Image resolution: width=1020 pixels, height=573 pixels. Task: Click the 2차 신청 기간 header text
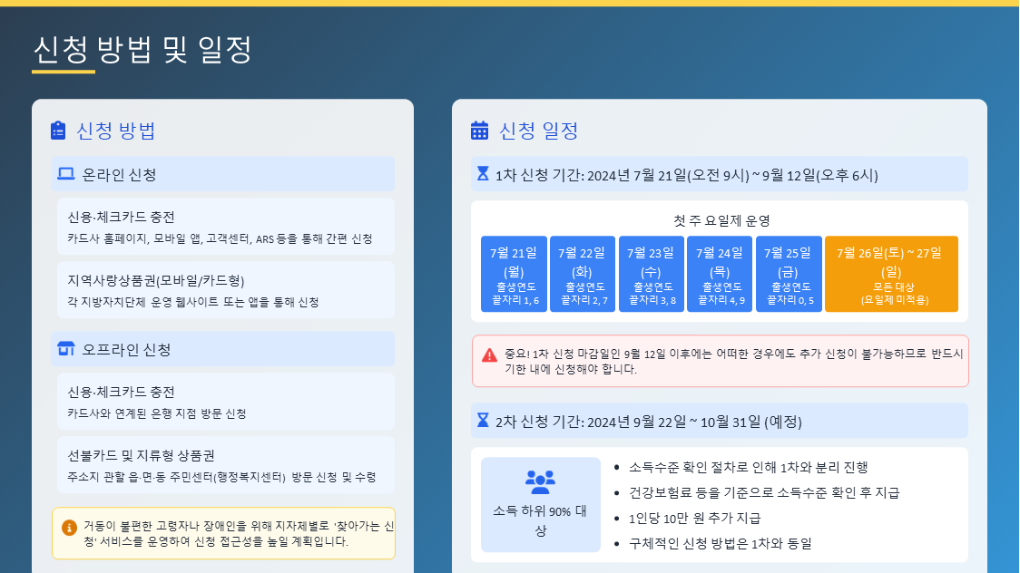pos(649,422)
